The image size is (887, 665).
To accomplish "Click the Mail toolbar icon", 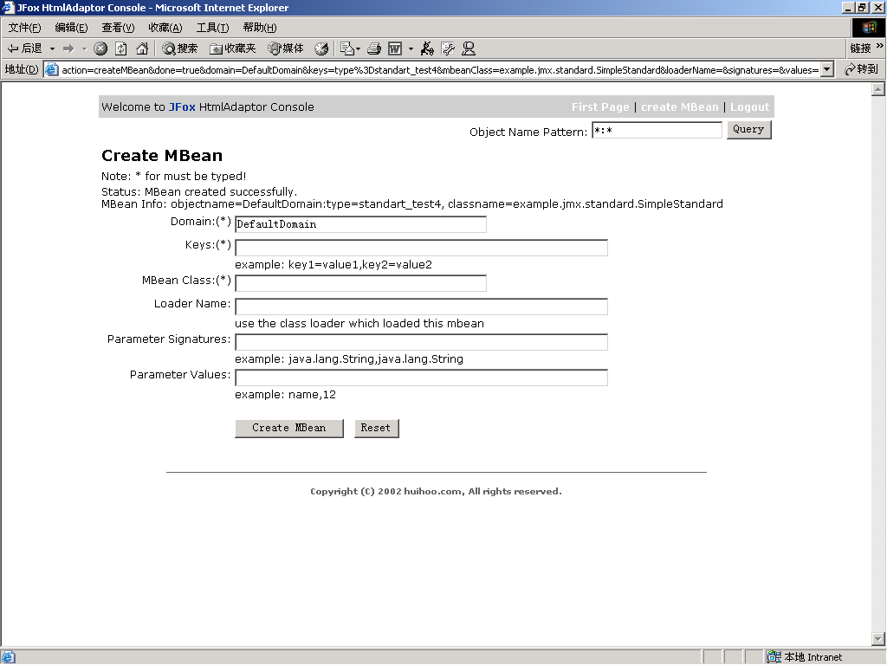I will coord(346,48).
